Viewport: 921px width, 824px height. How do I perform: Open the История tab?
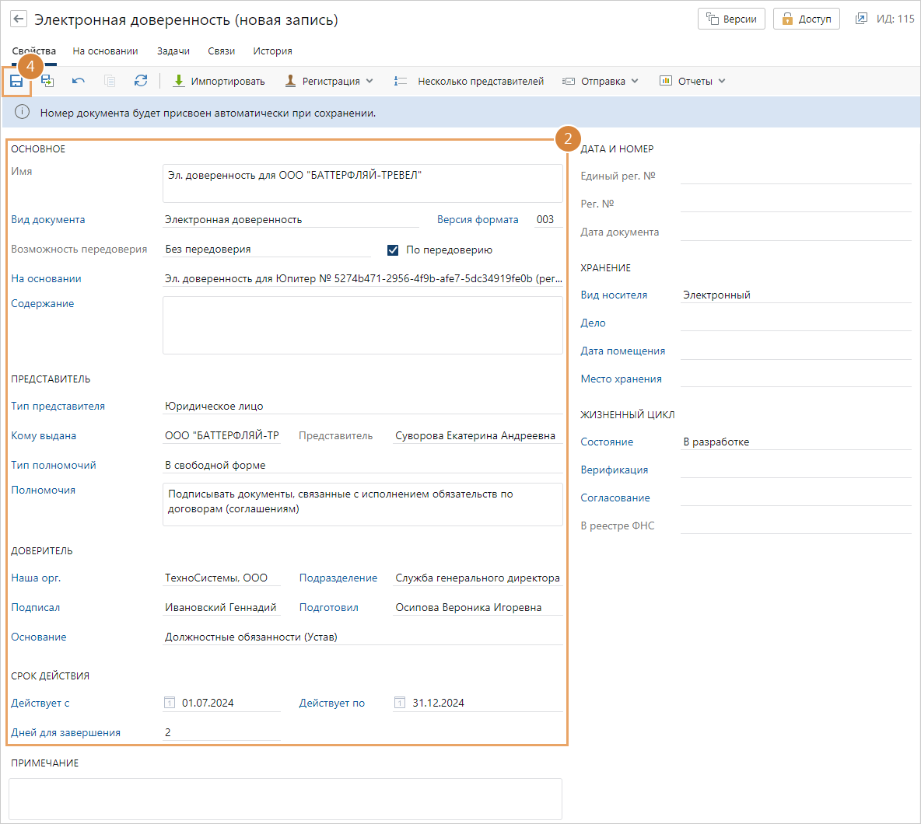click(272, 51)
